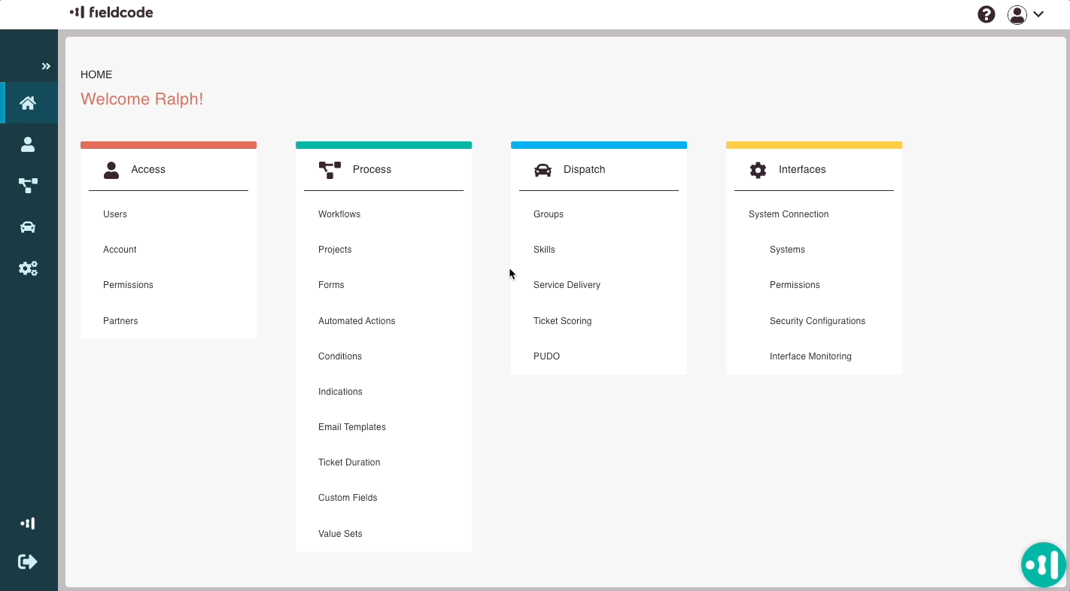Click the user profile avatar icon

click(x=1017, y=14)
